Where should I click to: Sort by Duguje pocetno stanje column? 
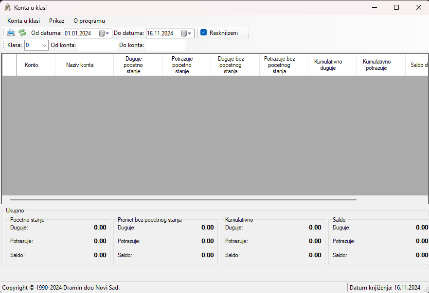138,65
